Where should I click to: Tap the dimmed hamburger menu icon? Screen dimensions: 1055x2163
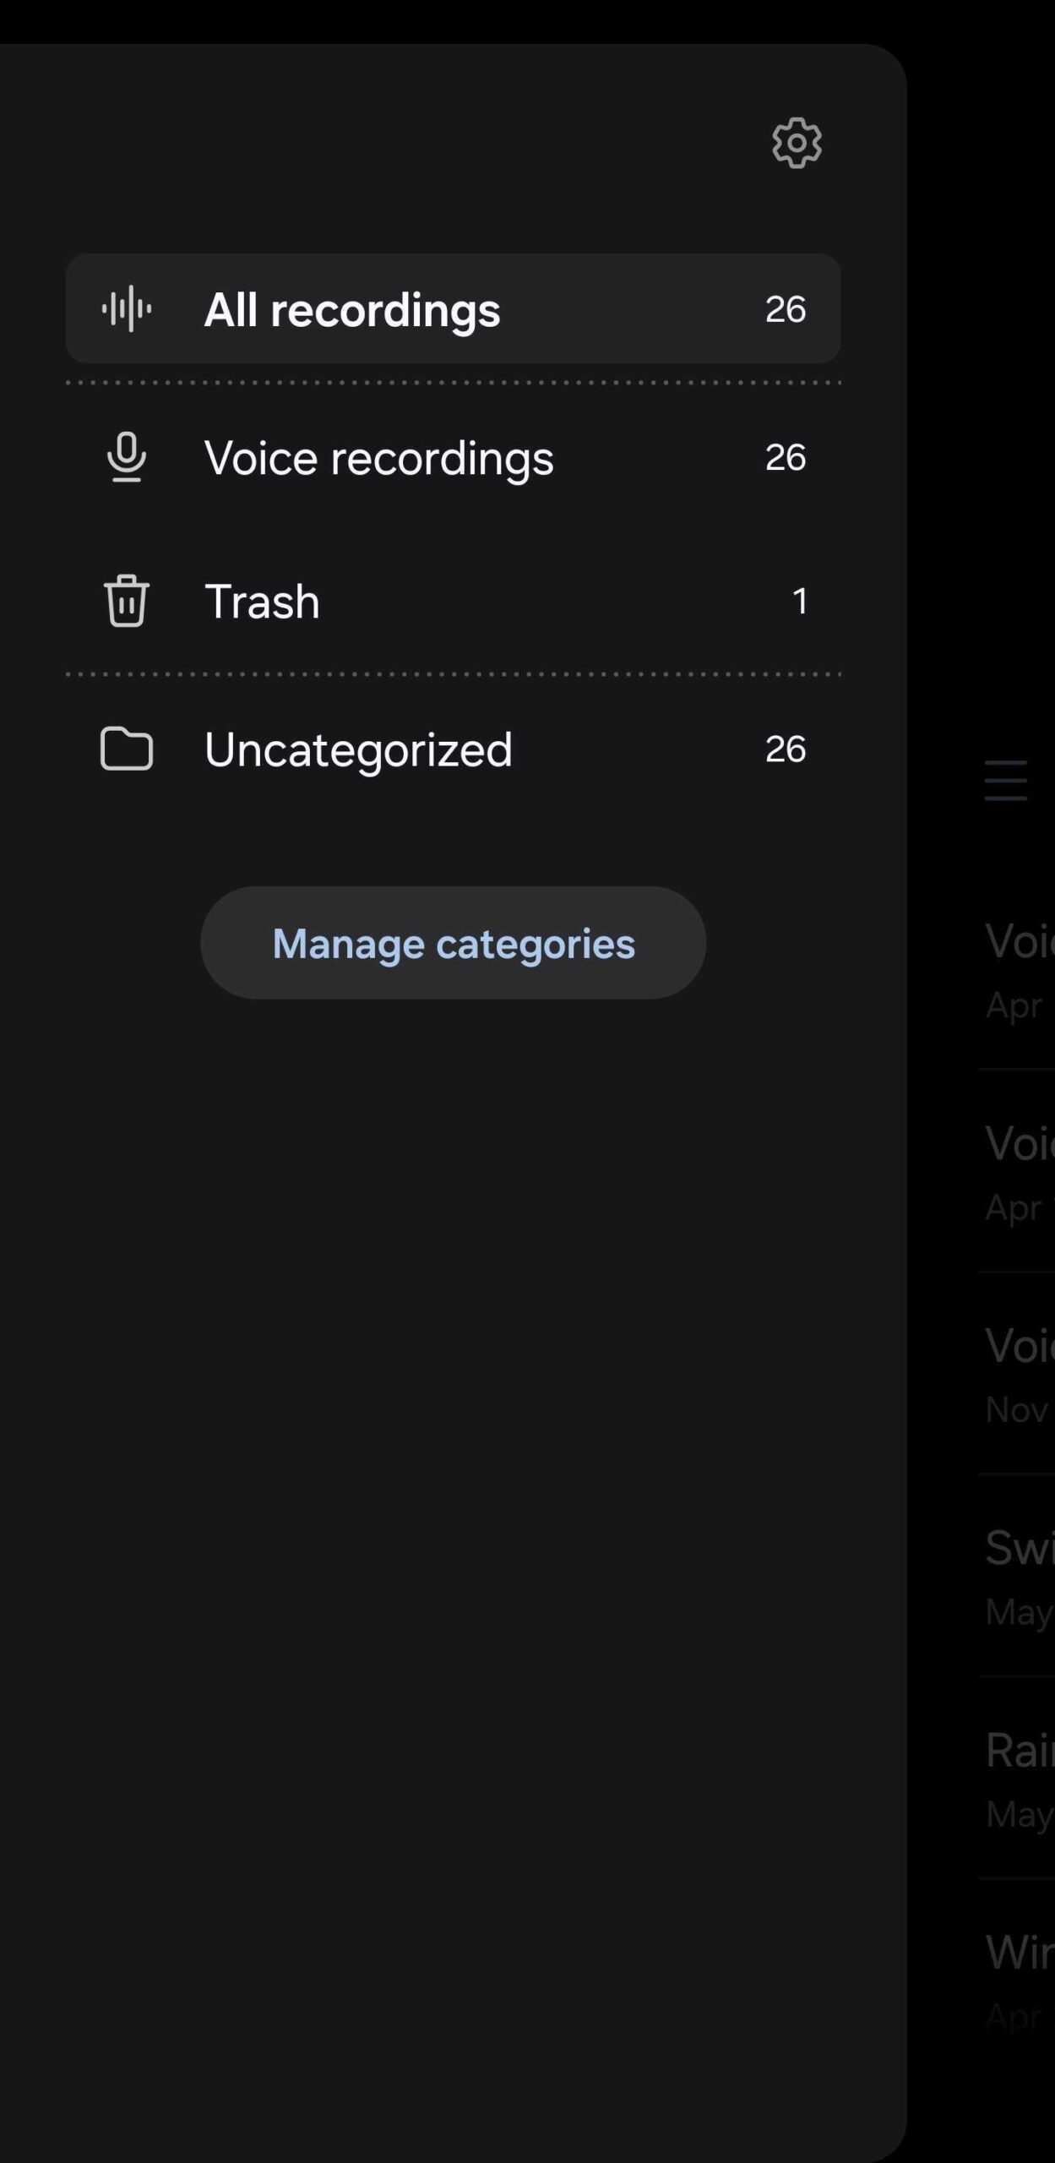pos(1005,780)
